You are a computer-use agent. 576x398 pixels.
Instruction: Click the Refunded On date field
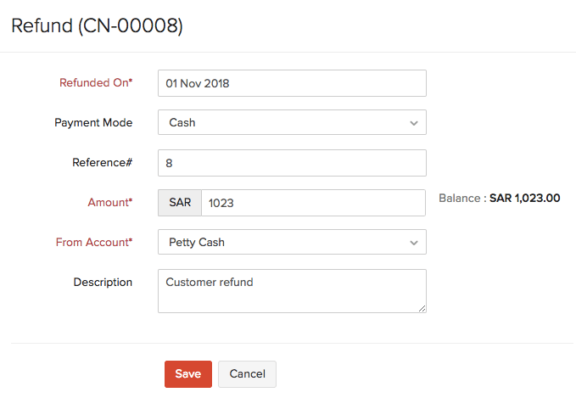pyautogui.click(x=292, y=83)
